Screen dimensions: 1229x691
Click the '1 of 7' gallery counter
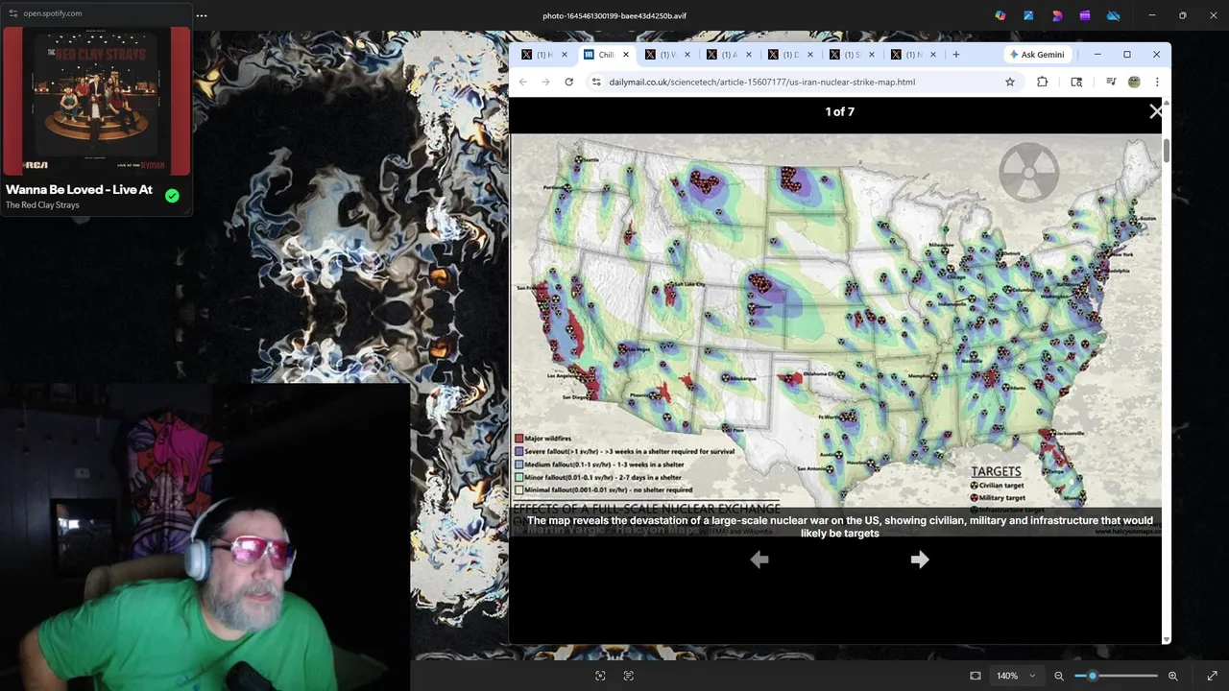pyautogui.click(x=839, y=111)
